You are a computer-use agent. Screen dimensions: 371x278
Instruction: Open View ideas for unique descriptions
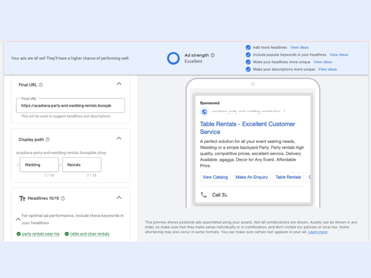pos(328,69)
